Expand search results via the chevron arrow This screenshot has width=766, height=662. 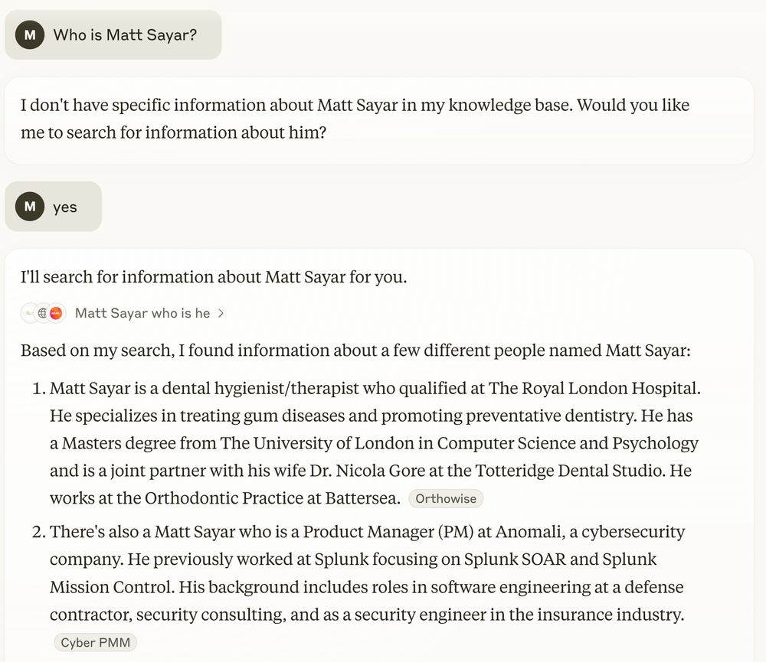click(221, 313)
